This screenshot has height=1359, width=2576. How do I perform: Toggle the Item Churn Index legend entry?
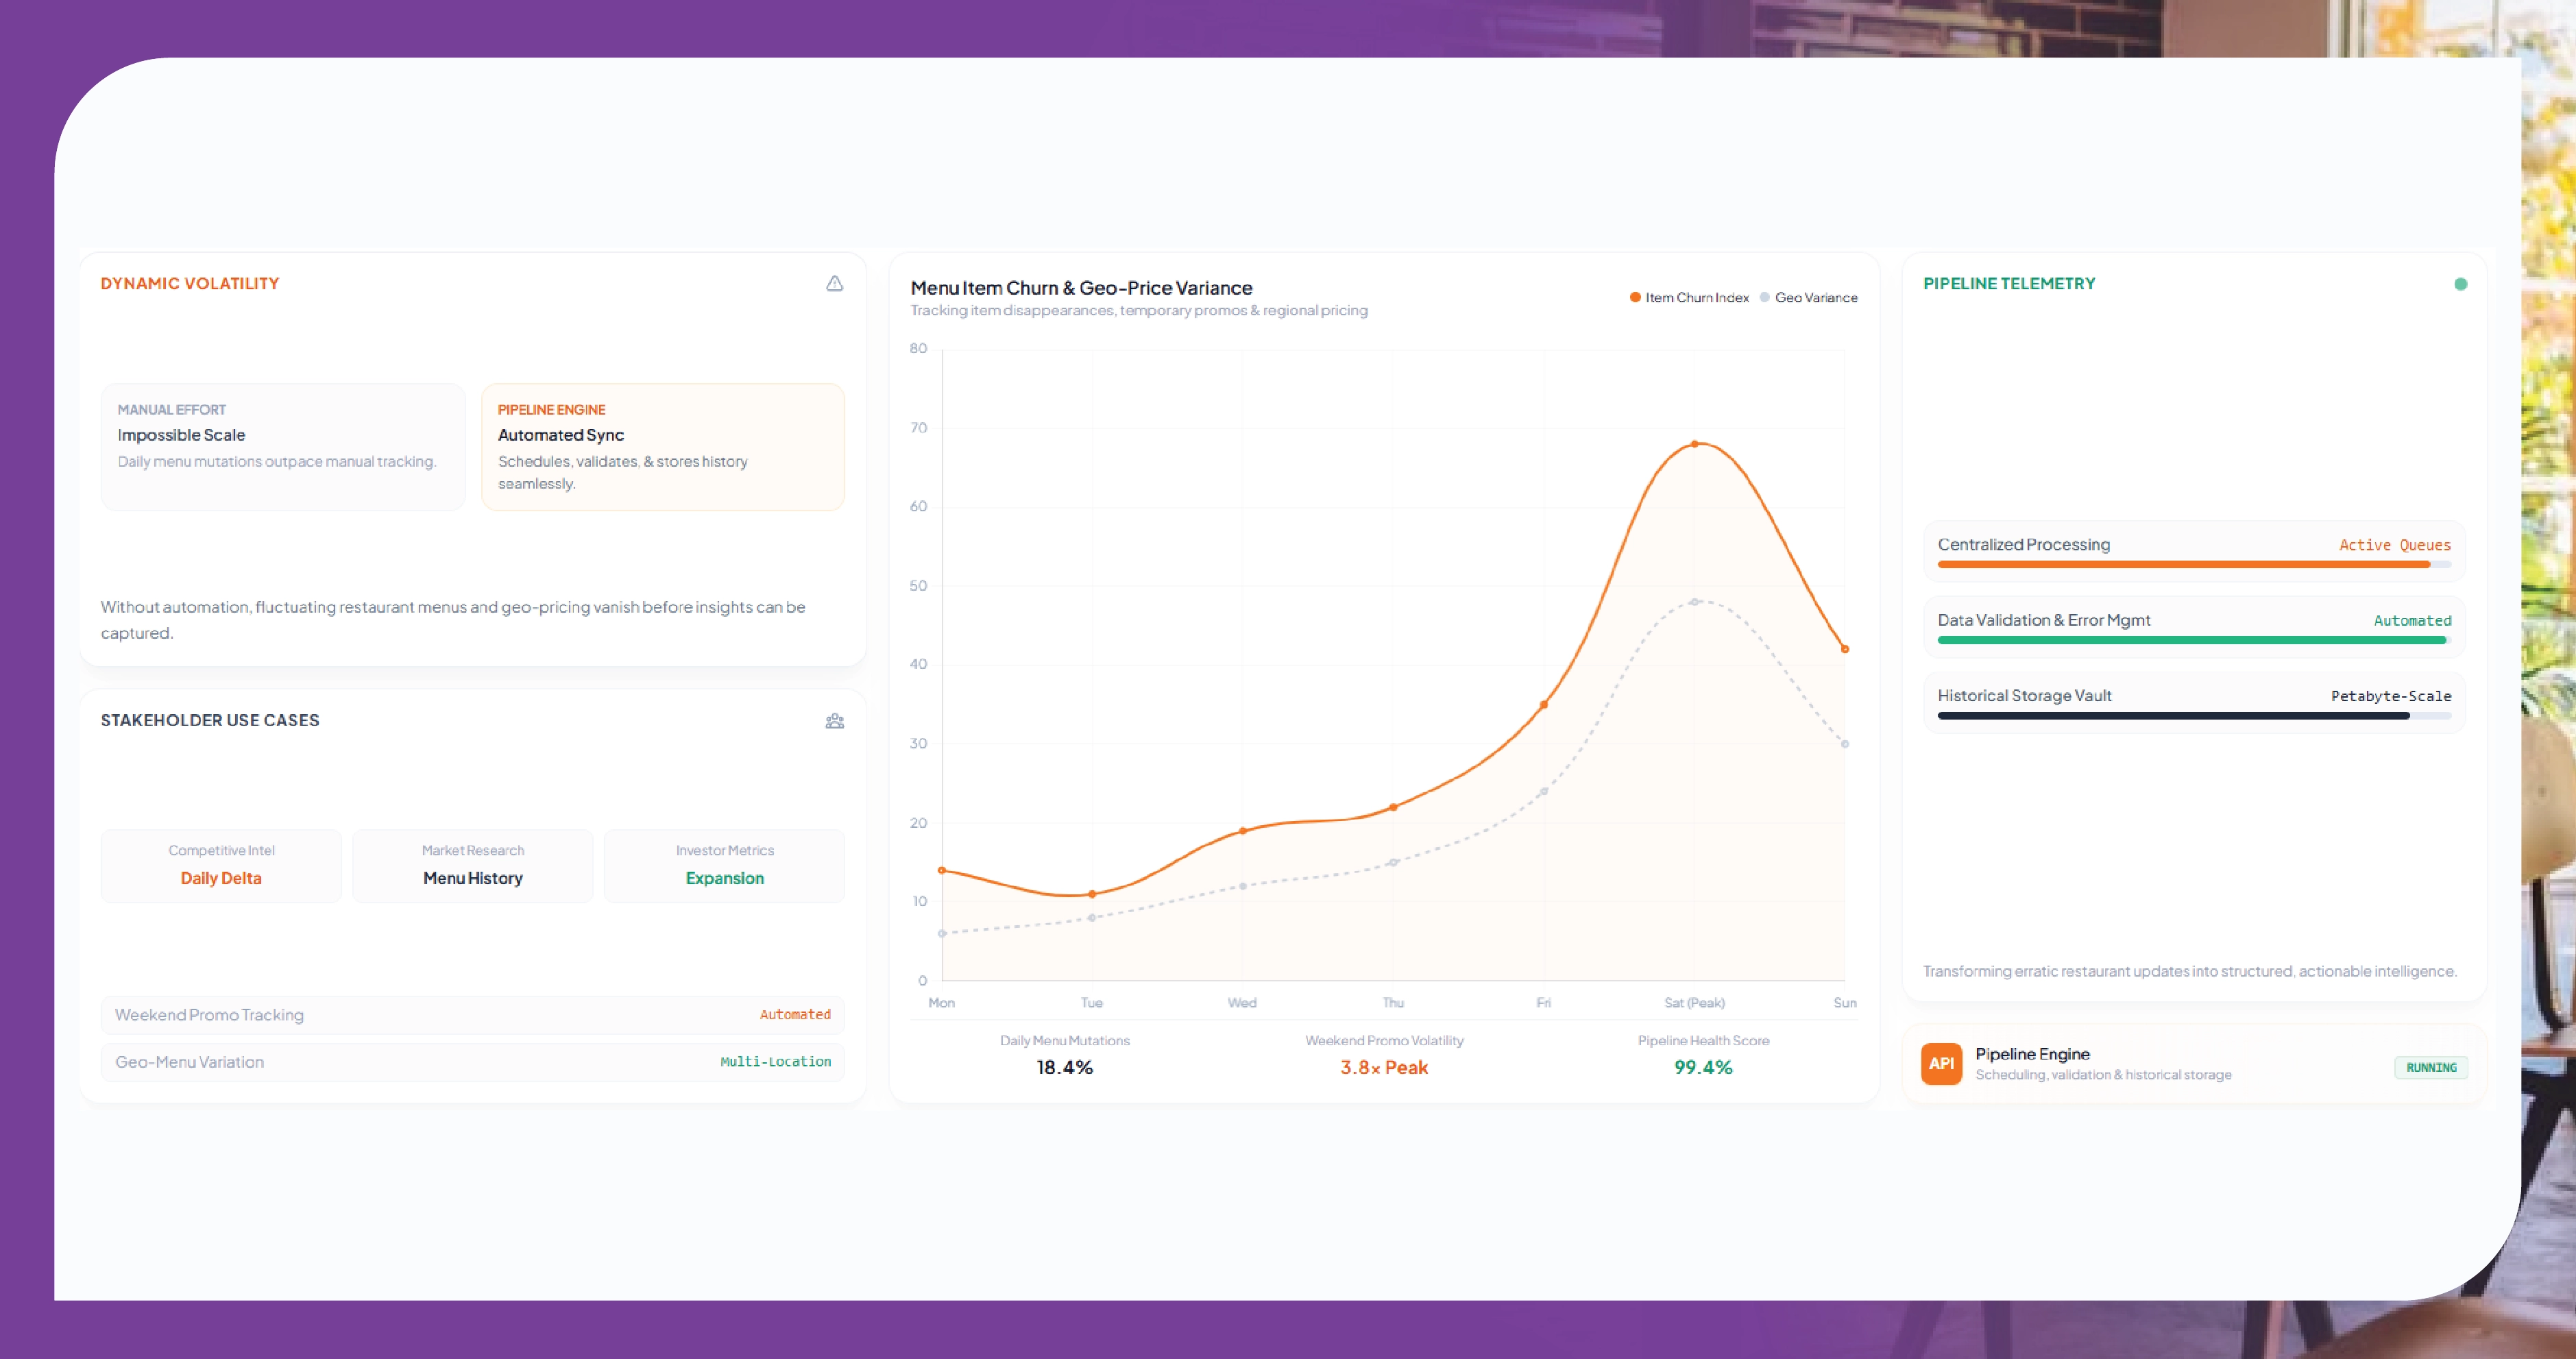1689,298
